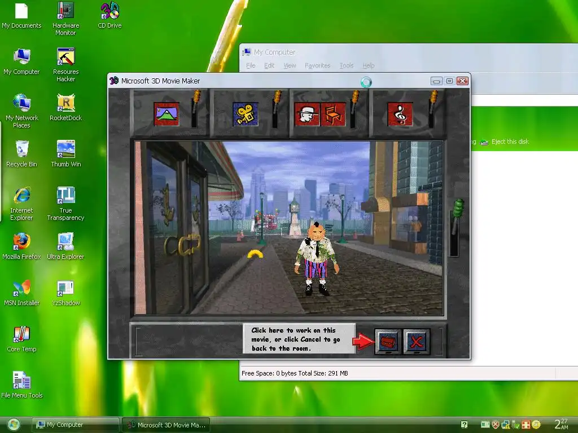The width and height of the screenshot is (578, 433).
Task: Open Edit menu in My Computer window
Action: tap(269, 65)
